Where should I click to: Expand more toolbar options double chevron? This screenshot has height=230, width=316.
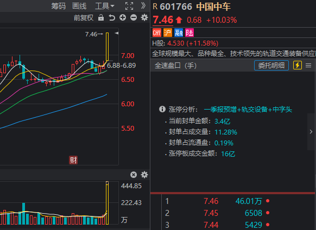143,6
